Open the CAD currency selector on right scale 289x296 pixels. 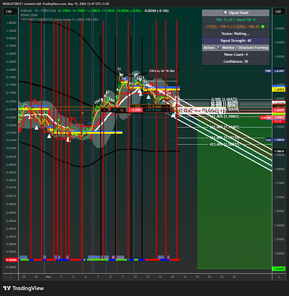tap(278, 11)
